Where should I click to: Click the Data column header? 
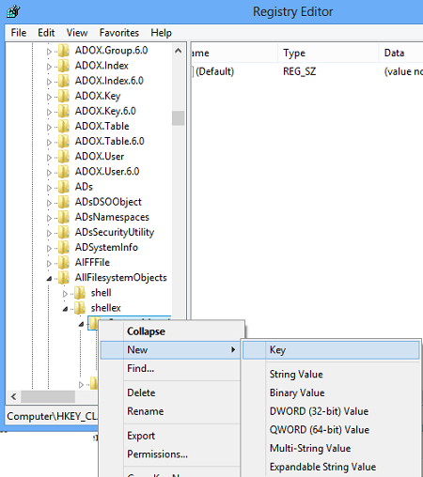coord(401,53)
